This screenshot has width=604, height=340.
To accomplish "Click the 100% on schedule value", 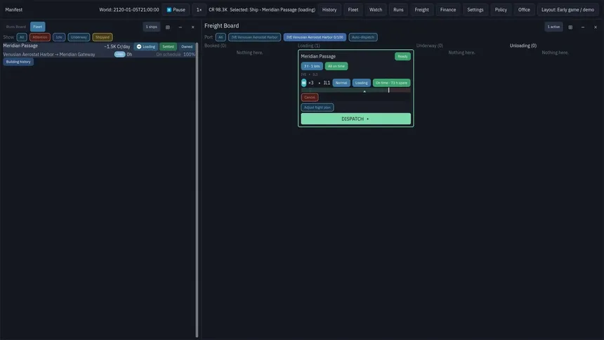I will point(189,54).
